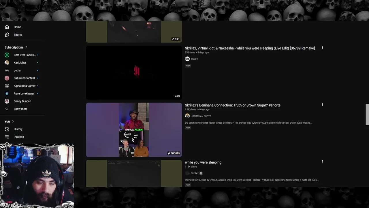Click the page vertical scrollbar thumb
Viewport: 369px width, 208px height.
pyautogui.click(x=367, y=114)
